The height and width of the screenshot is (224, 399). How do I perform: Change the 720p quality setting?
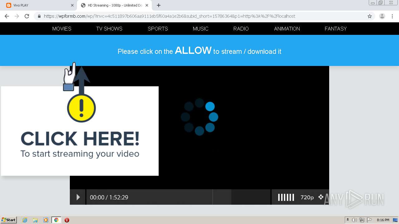[x=307, y=197]
